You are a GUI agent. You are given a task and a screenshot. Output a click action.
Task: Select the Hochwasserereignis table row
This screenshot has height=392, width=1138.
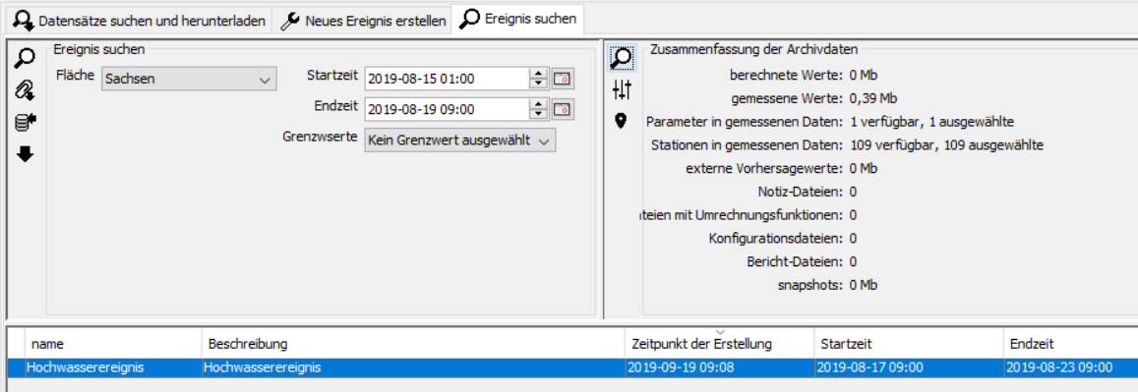point(571,367)
